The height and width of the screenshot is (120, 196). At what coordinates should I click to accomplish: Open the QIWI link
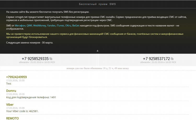pyautogui.click(x=29, y=26)
